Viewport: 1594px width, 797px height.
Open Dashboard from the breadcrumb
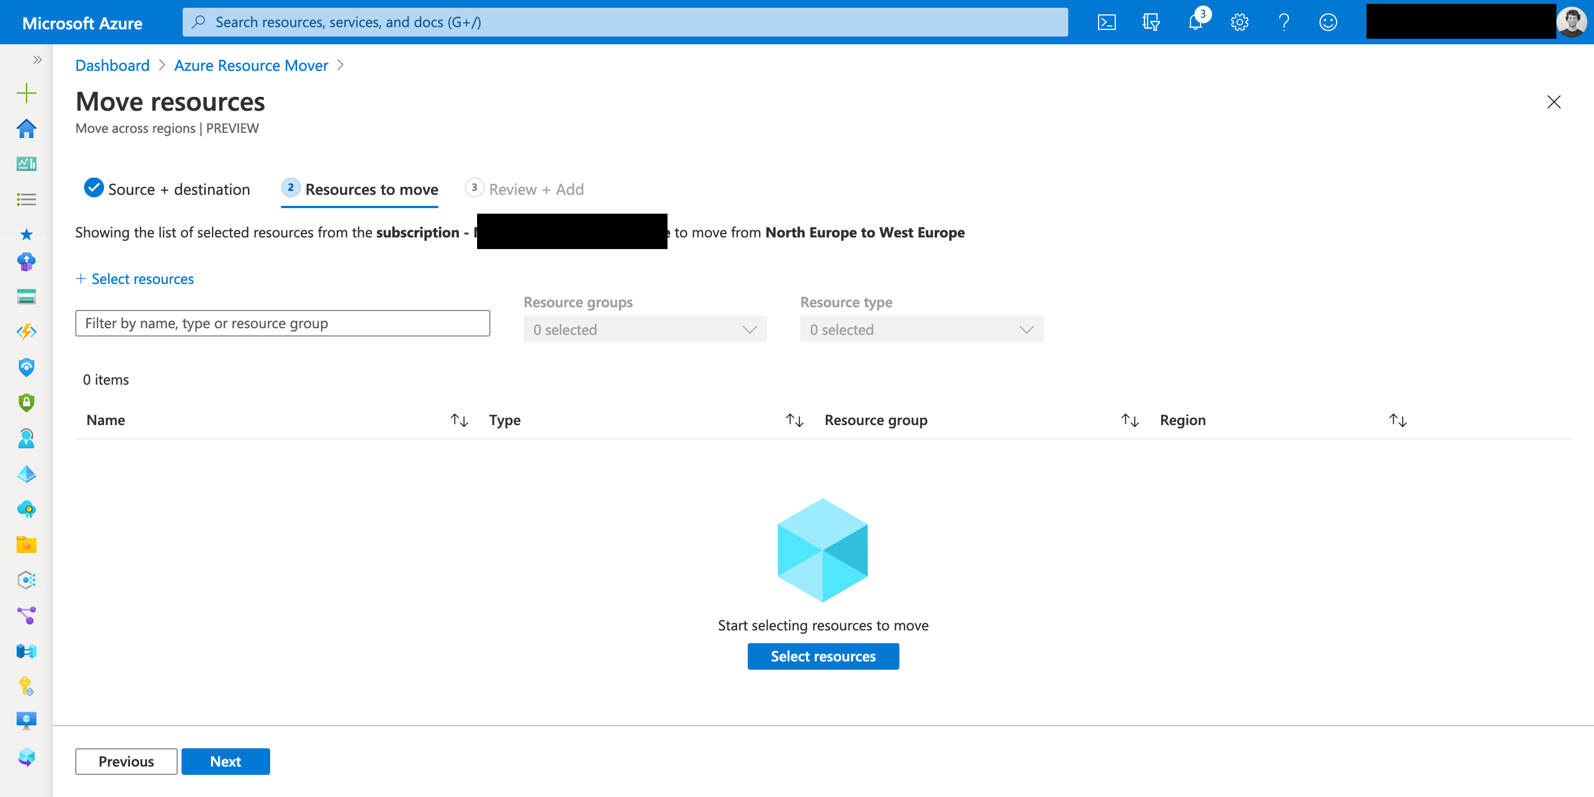pos(112,65)
